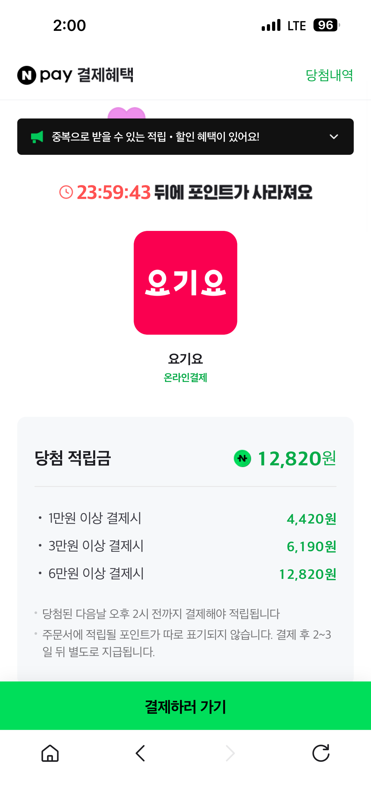Reload the page with refresh icon

(x=321, y=753)
